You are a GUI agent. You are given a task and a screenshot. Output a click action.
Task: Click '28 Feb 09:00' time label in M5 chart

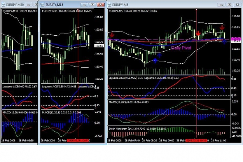point(167,141)
